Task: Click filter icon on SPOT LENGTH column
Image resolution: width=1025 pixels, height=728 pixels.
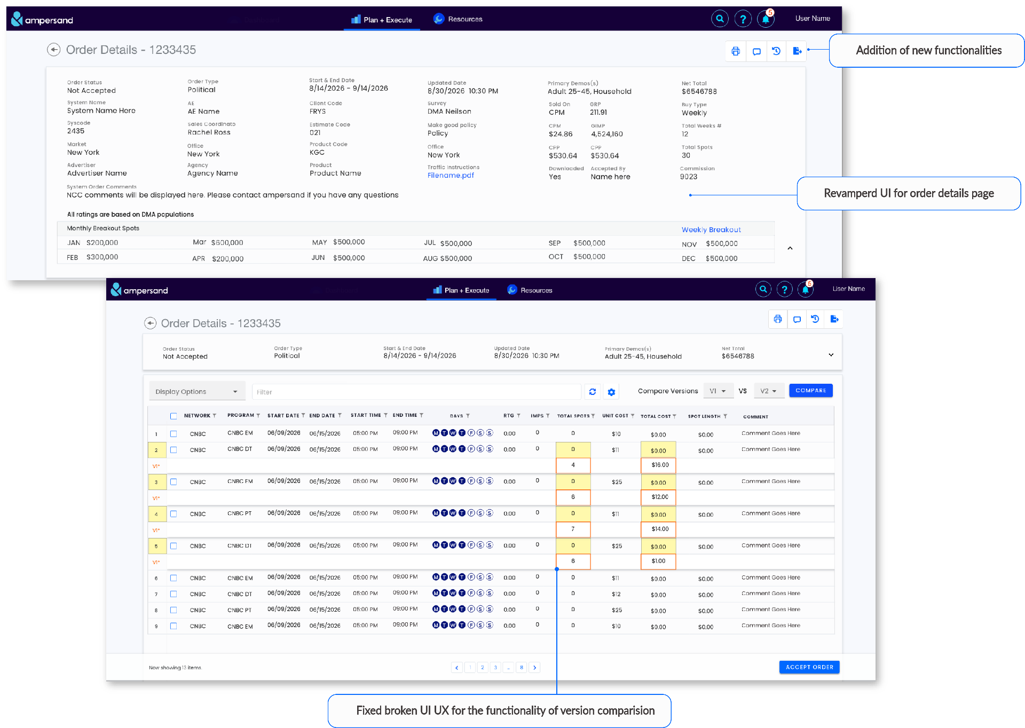Action: pyautogui.click(x=725, y=416)
